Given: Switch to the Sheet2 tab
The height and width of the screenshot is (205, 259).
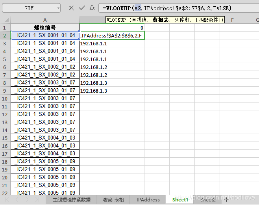Looking at the screenshot, I should click(208, 200).
